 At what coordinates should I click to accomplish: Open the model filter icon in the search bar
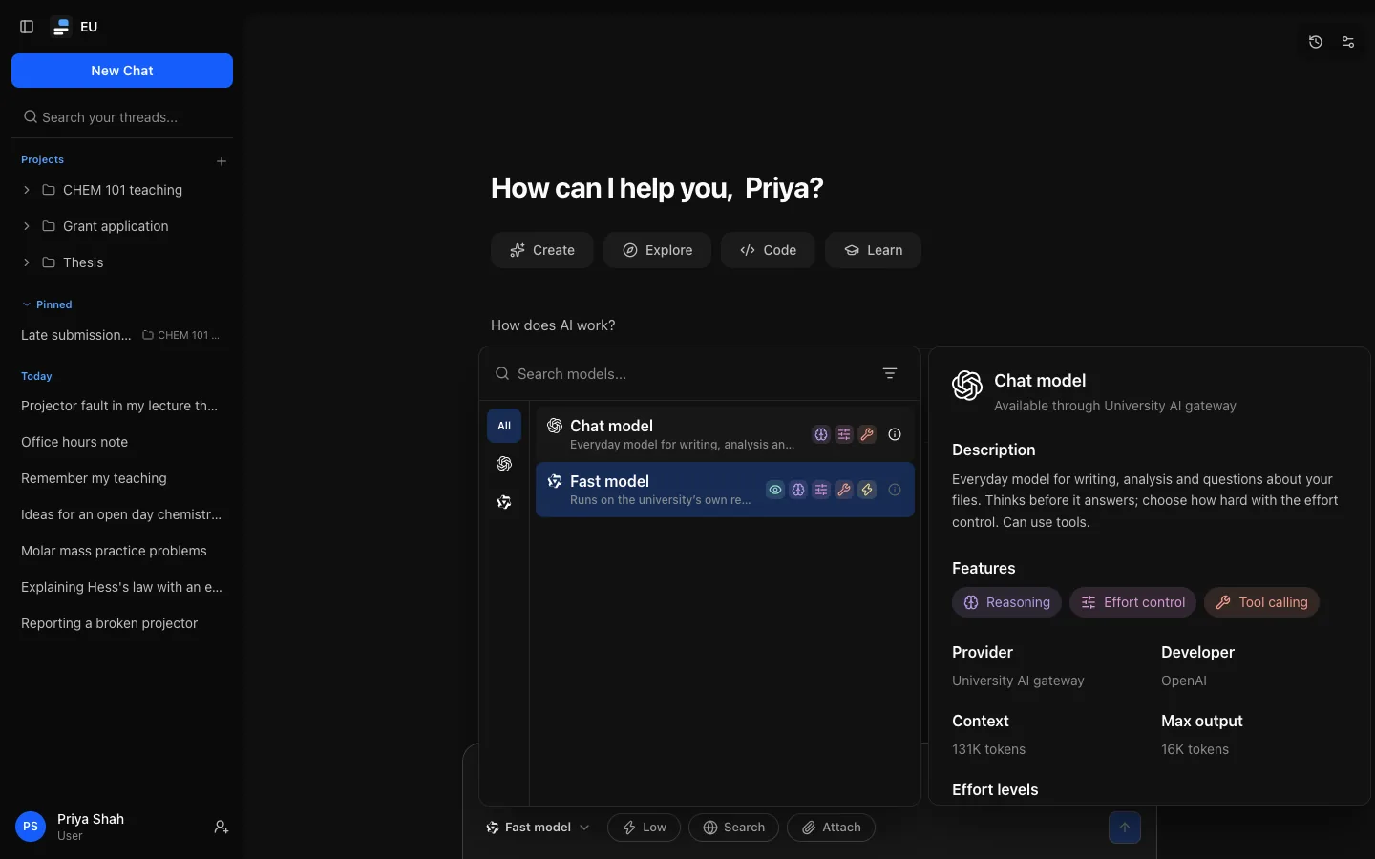coord(890,373)
